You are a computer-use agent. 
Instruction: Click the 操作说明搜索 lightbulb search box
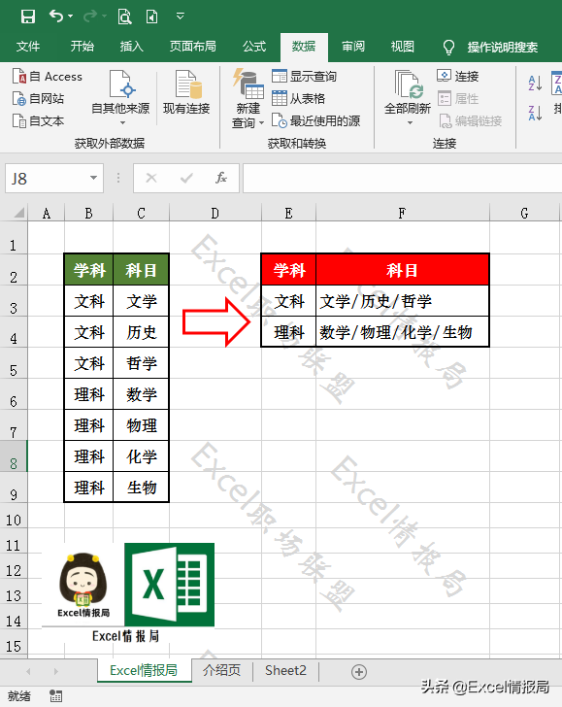coord(491,47)
